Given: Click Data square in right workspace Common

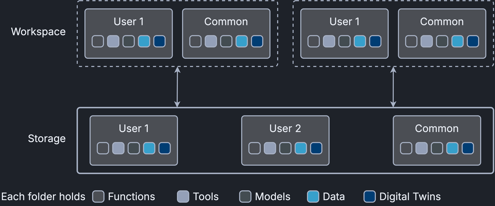Looking at the screenshot, I should [x=458, y=41].
